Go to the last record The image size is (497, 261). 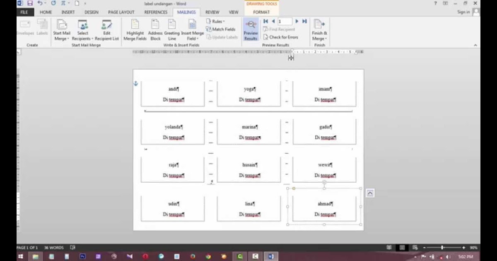tap(304, 21)
